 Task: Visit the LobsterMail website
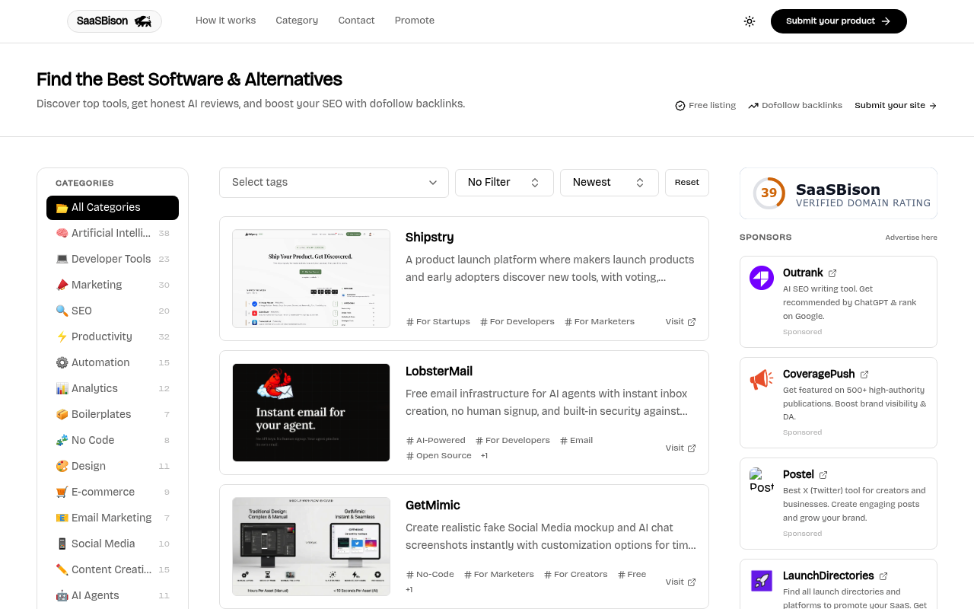[x=680, y=448]
